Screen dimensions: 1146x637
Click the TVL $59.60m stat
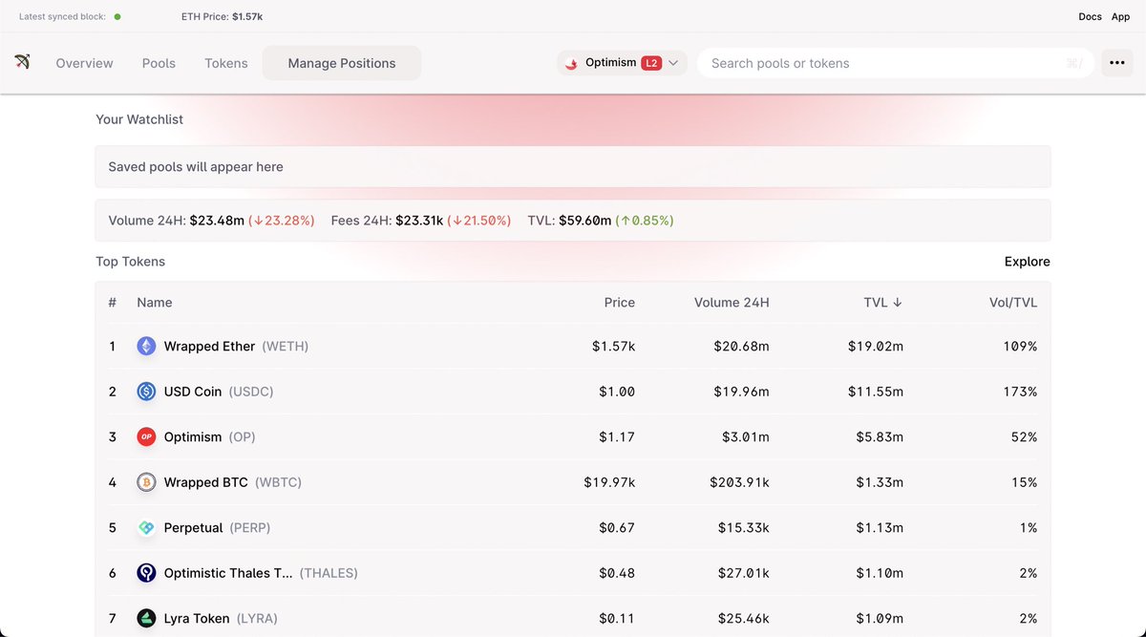[x=601, y=221]
